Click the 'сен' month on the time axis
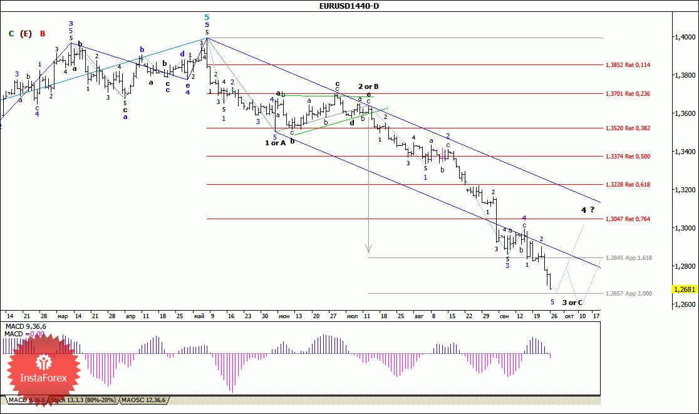 (504, 316)
